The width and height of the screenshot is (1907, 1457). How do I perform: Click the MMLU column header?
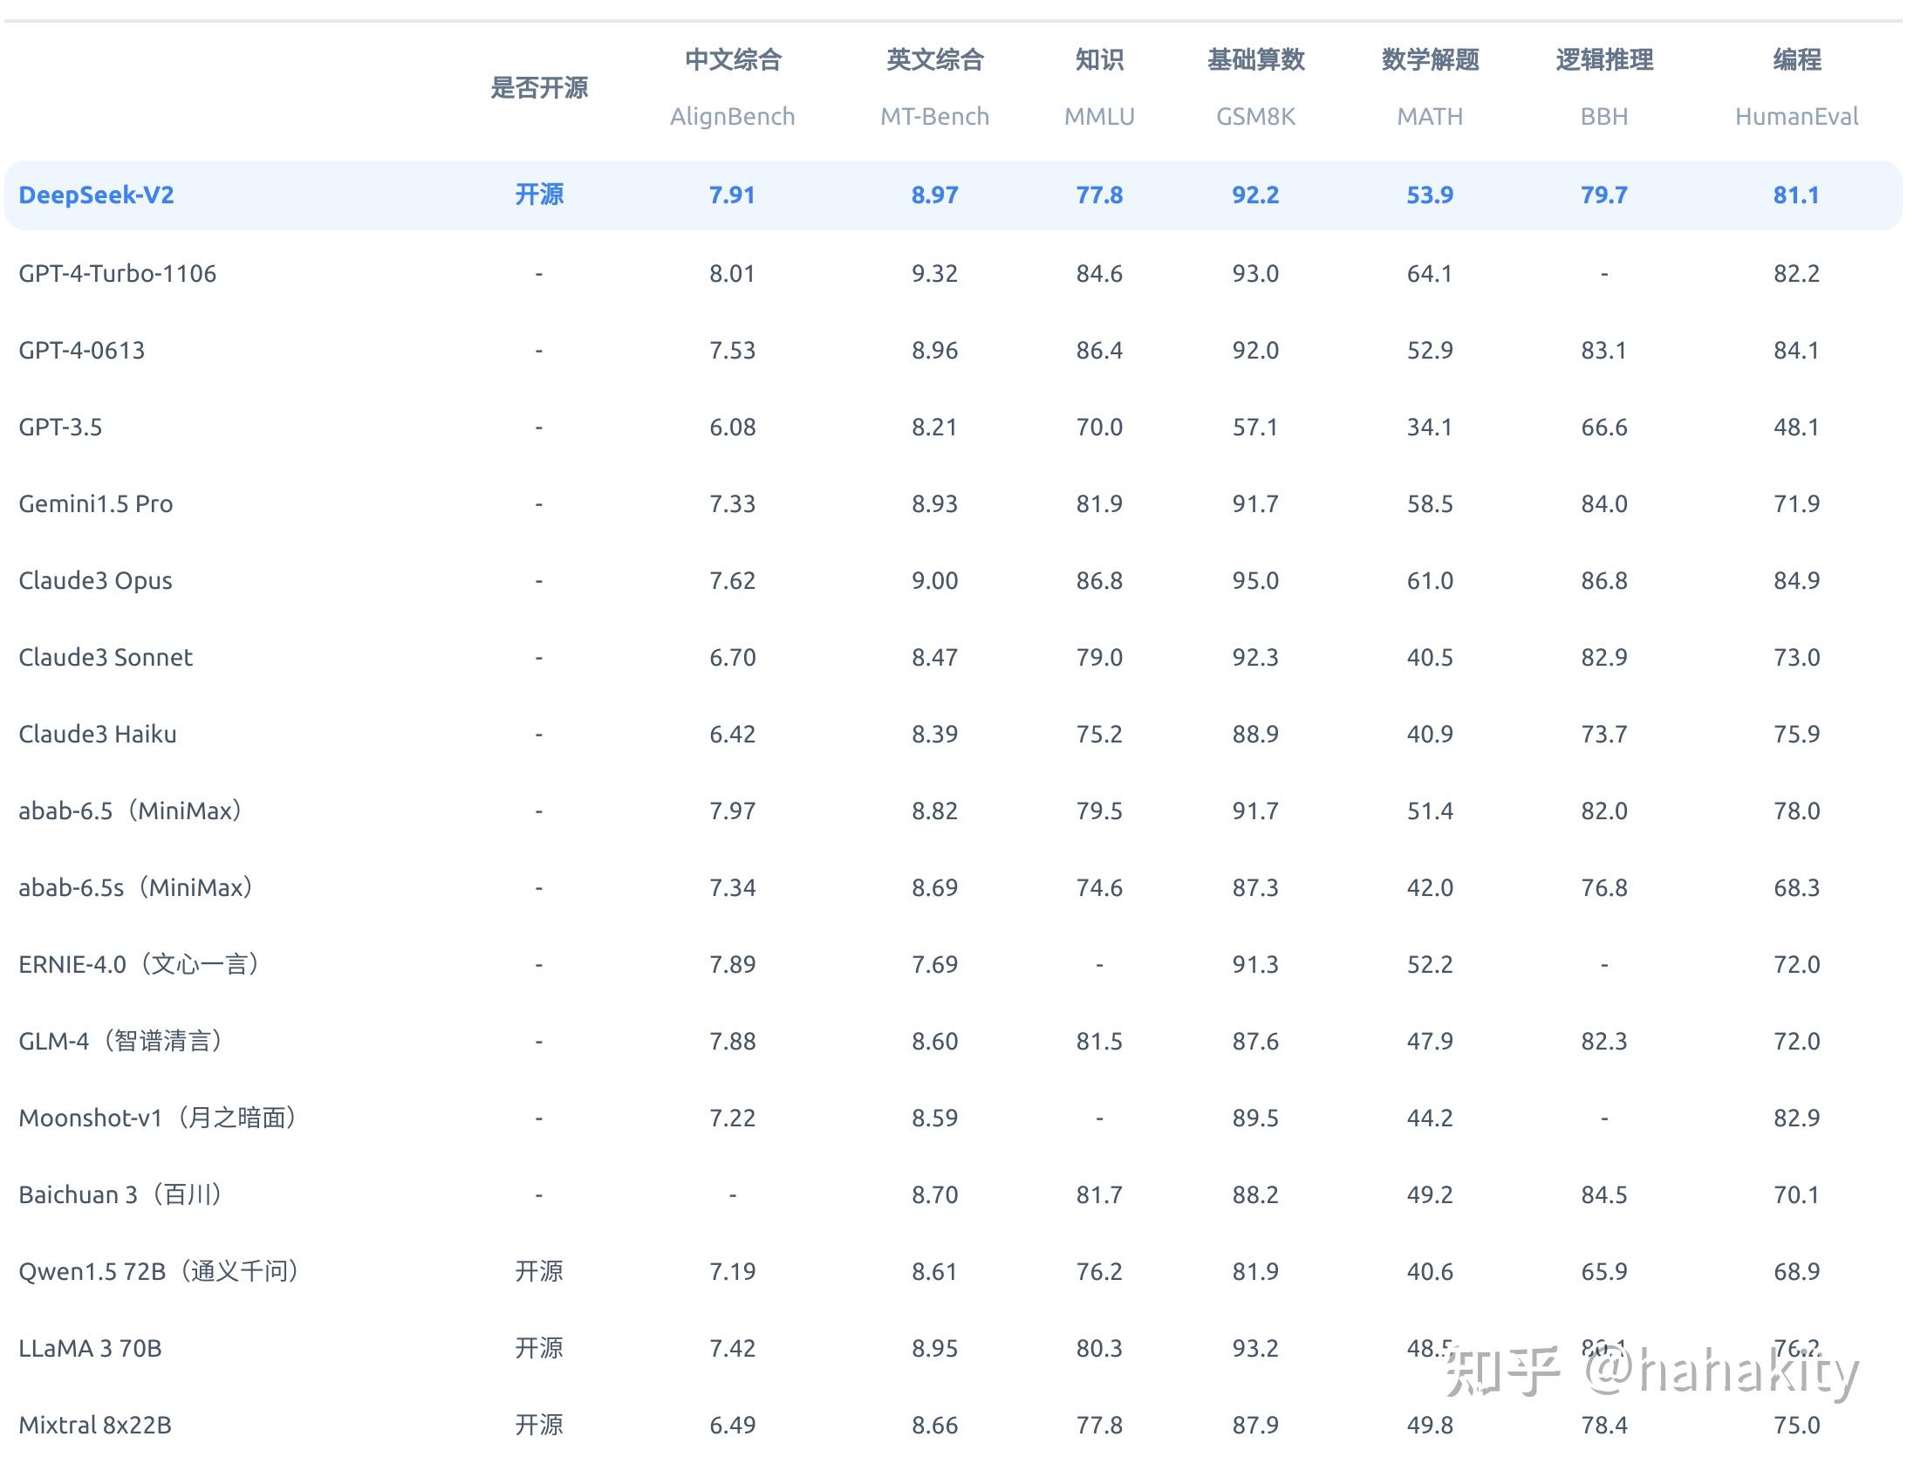coord(1099,116)
